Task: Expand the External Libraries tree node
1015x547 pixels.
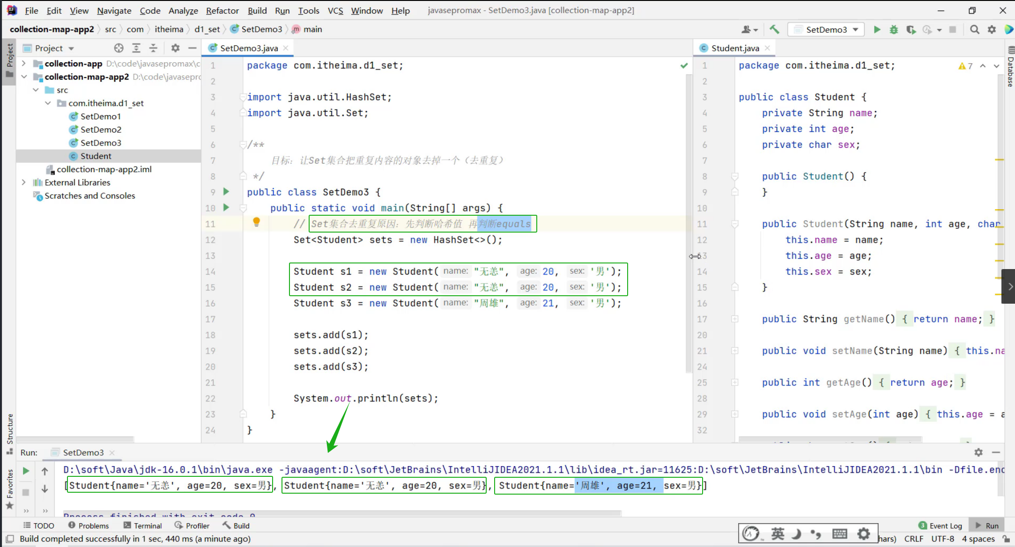Action: (23, 182)
